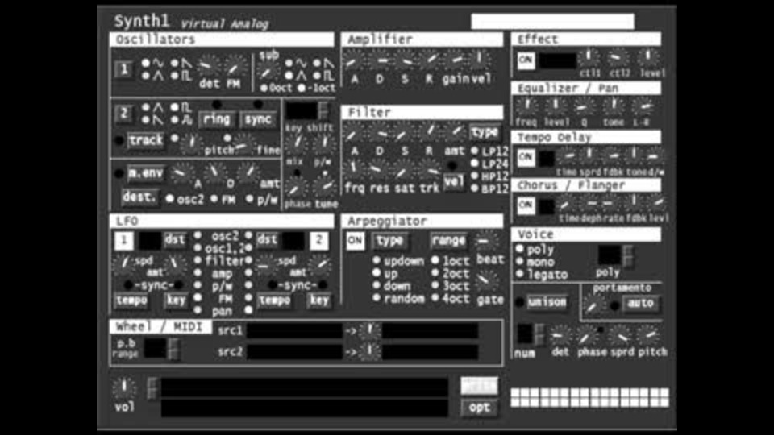Click the polyphony count stepper
This screenshot has height=435, width=774.
pyautogui.click(x=628, y=255)
